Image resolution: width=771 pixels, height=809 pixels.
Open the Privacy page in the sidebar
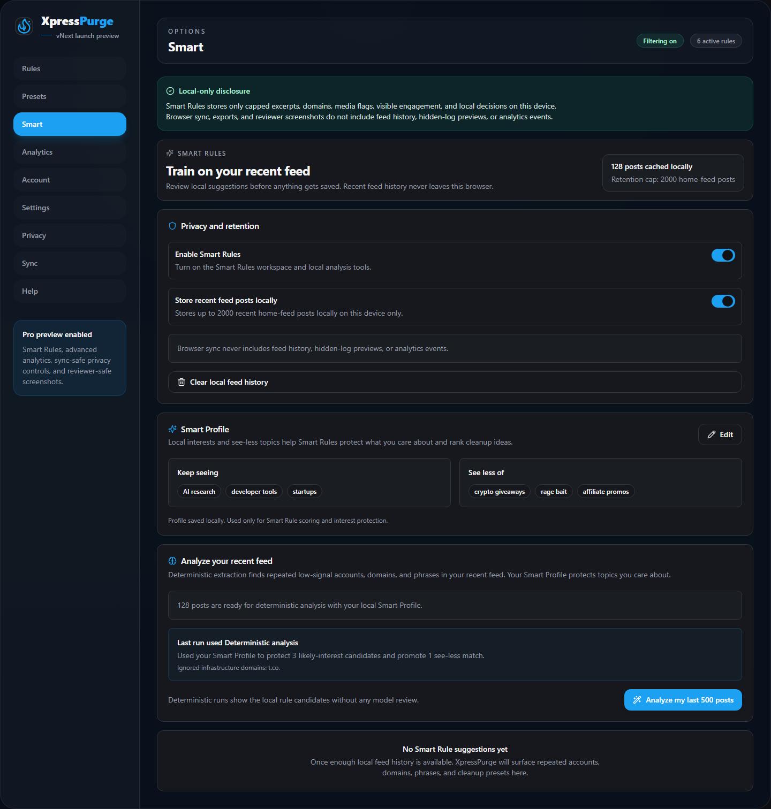[70, 235]
